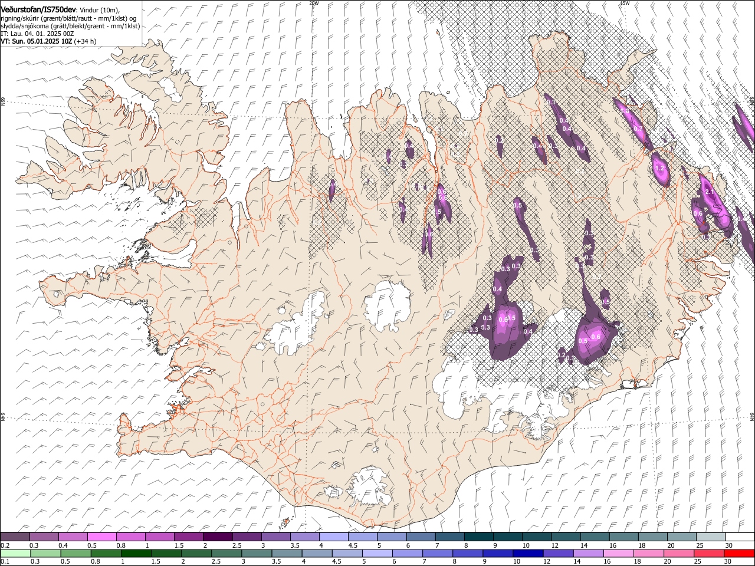The height and width of the screenshot is (566, 755).
Task: Click the '0.1' label of the bottom legend row
Action: [4, 561]
